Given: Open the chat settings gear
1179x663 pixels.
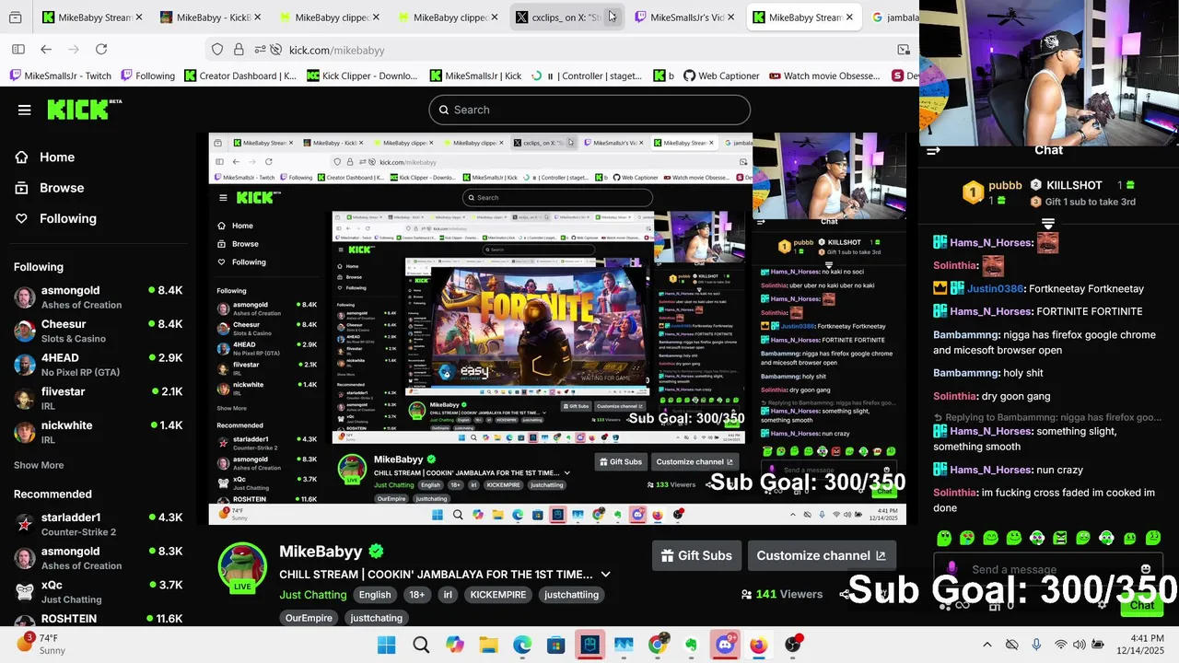Looking at the screenshot, I should (1102, 605).
